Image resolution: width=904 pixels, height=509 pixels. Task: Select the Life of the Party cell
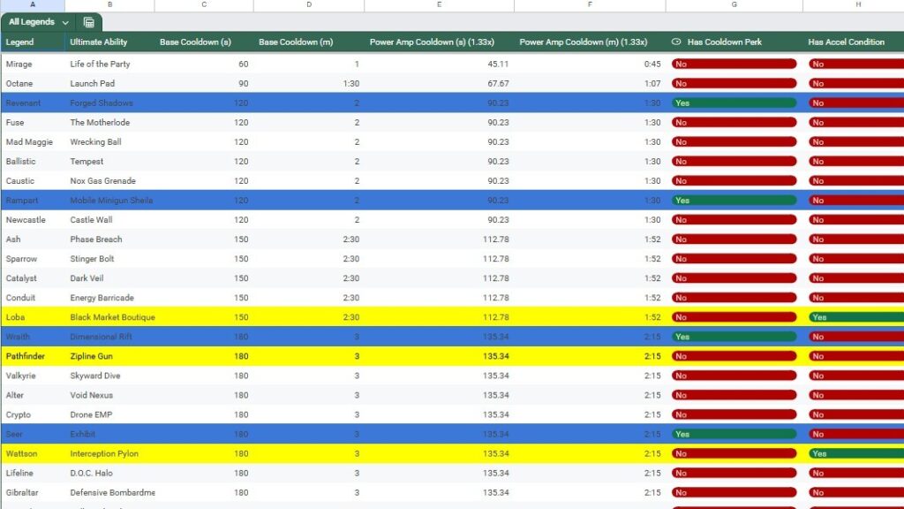click(109, 64)
